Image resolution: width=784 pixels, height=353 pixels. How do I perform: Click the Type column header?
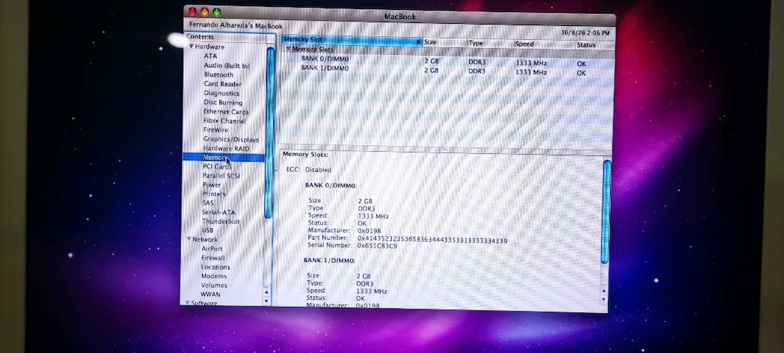(x=490, y=43)
